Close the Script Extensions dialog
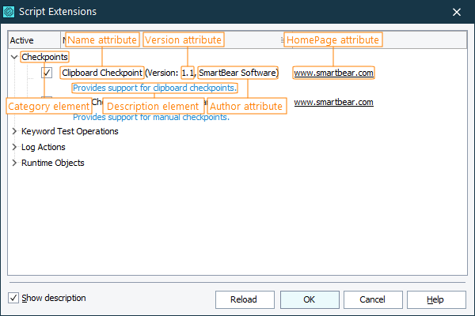Image resolution: width=475 pixels, height=316 pixels. (456, 12)
